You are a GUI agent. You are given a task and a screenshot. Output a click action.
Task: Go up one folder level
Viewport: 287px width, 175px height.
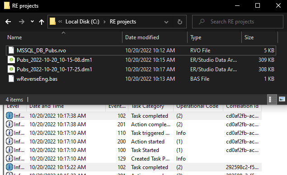(x=42, y=22)
